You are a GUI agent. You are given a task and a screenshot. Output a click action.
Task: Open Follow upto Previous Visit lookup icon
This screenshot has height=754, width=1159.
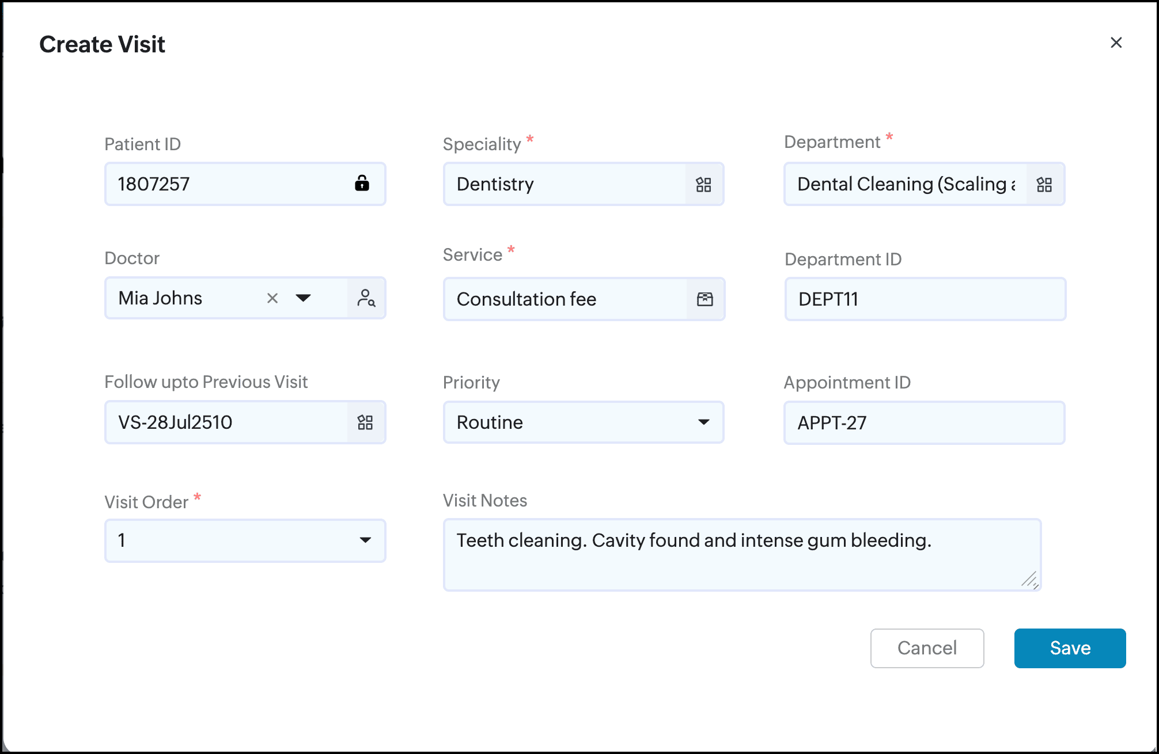click(365, 422)
